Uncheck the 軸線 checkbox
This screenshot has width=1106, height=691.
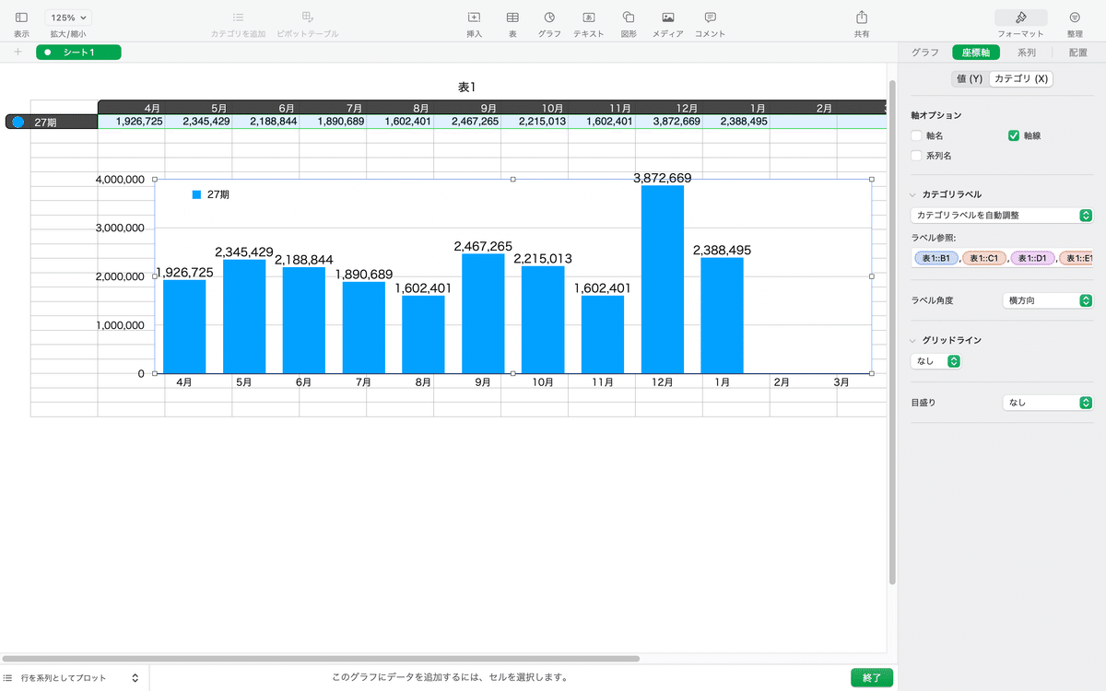(1014, 135)
